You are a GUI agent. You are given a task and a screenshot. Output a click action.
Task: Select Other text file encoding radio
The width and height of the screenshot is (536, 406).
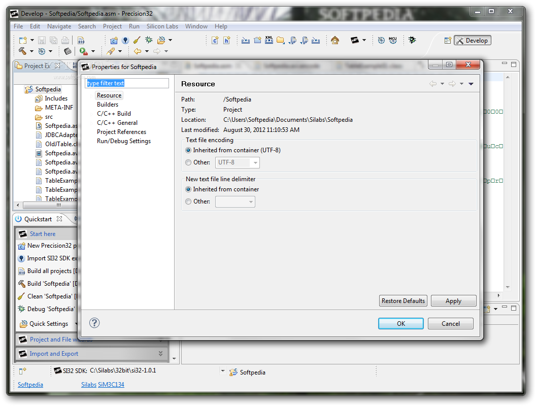click(188, 163)
